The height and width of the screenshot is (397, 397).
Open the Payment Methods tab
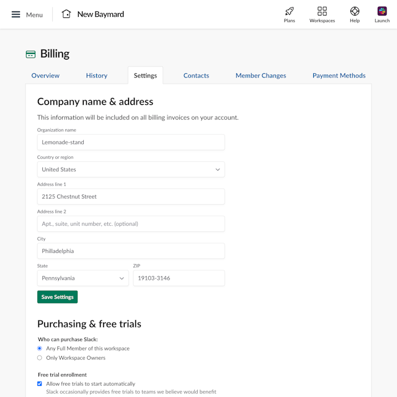coord(339,76)
